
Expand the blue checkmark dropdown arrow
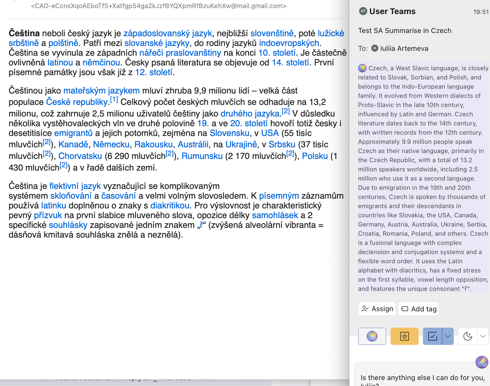point(448,336)
